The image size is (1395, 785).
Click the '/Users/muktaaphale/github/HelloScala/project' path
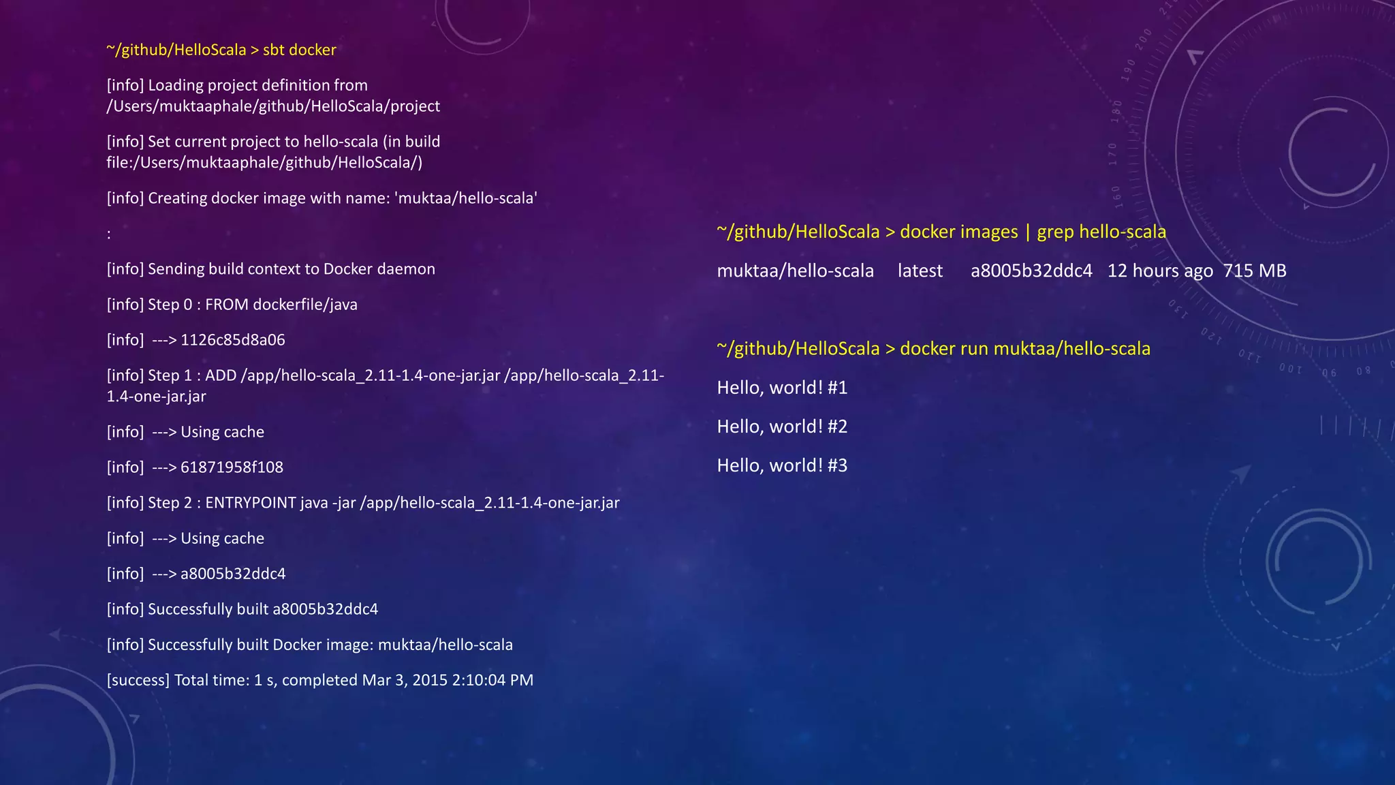point(273,106)
